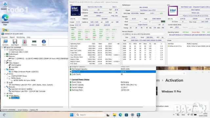Viewport: 210px width, 118px height.
Task: Click the battery icon in system tray
Action: tap(195, 115)
